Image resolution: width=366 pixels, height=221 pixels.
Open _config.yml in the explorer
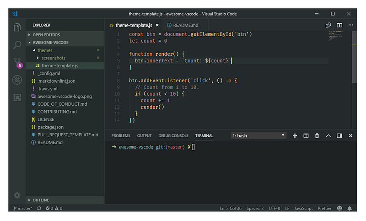tap(65, 73)
